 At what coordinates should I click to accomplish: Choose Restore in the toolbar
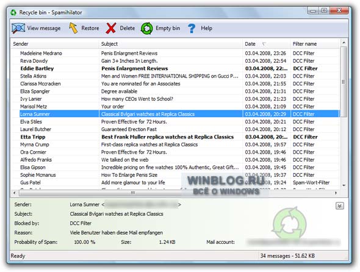(x=90, y=28)
